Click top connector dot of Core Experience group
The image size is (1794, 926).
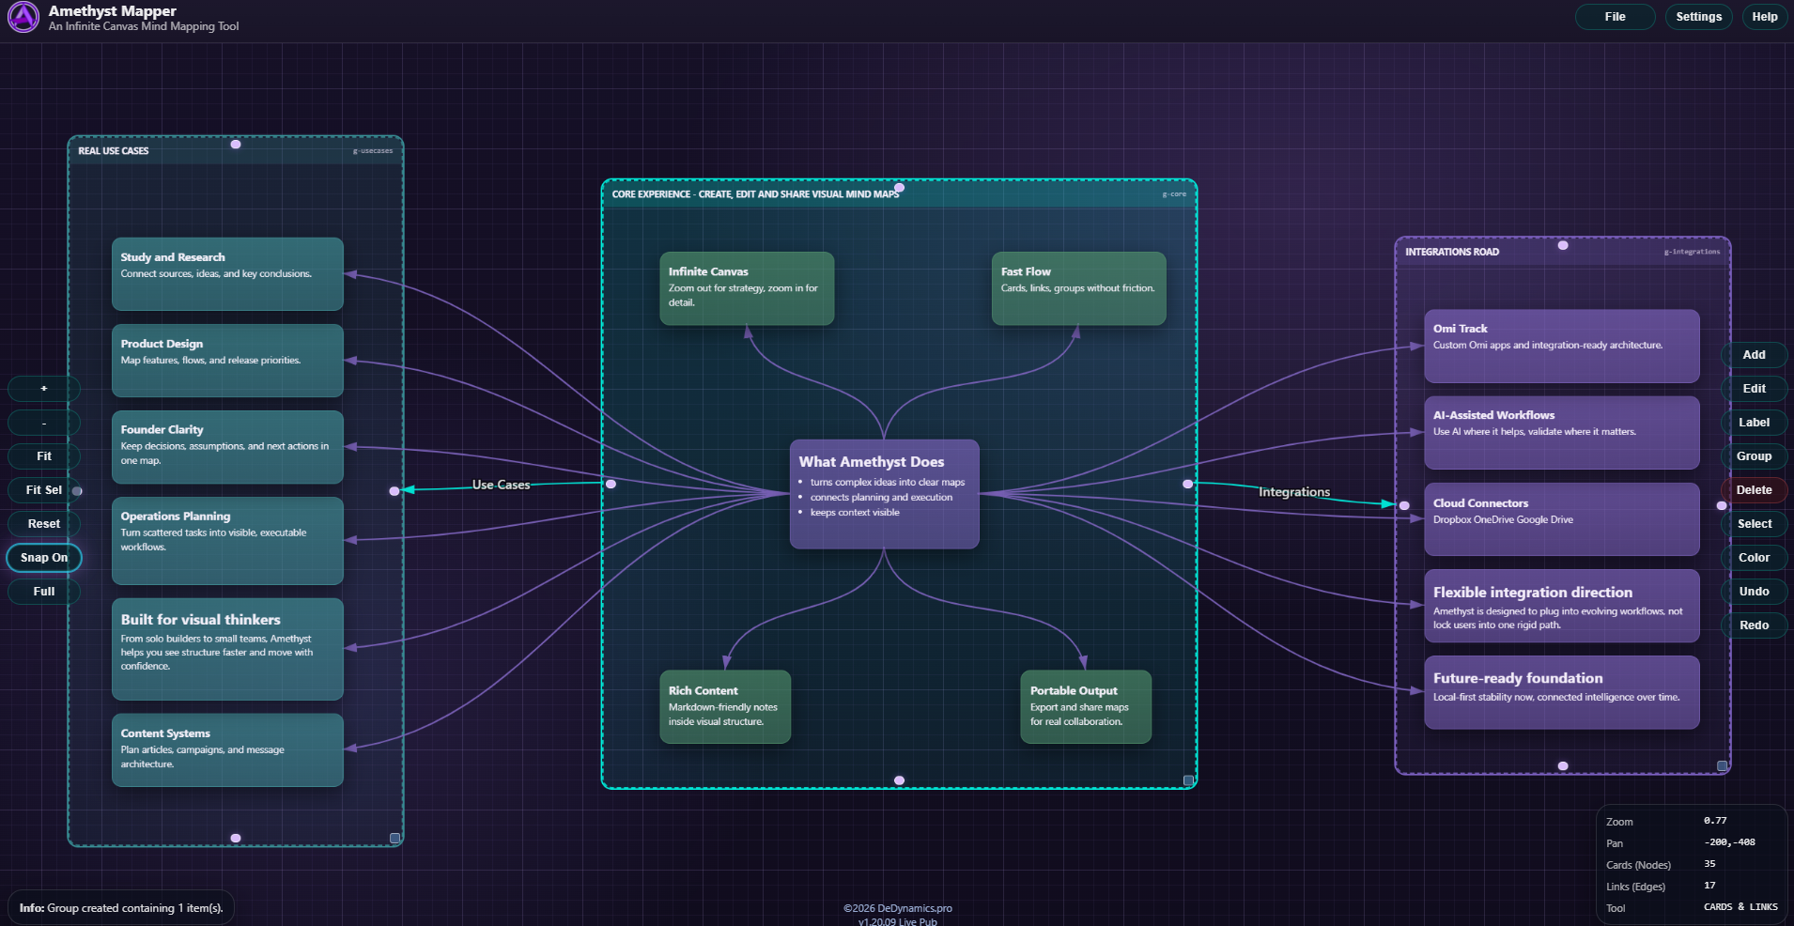point(899,188)
